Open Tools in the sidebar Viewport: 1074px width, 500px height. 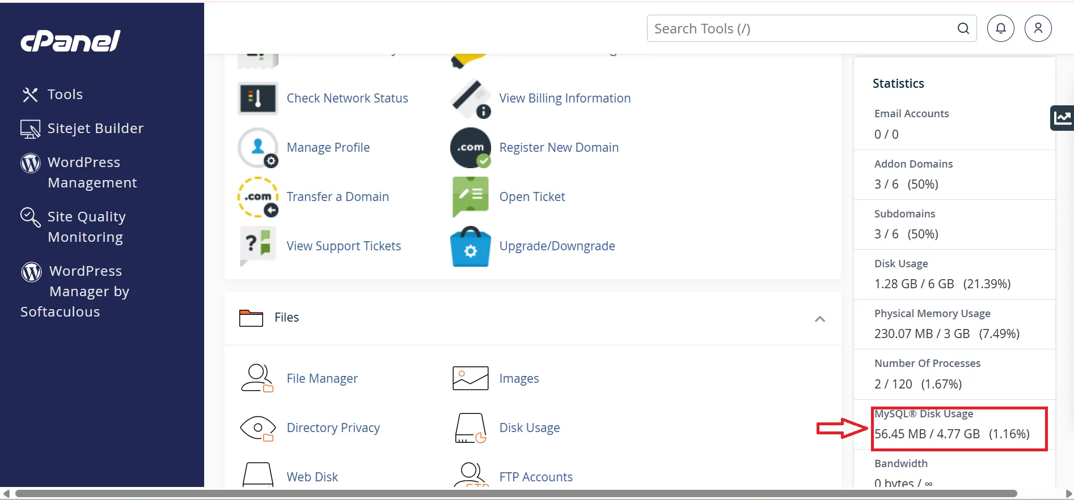tap(65, 95)
